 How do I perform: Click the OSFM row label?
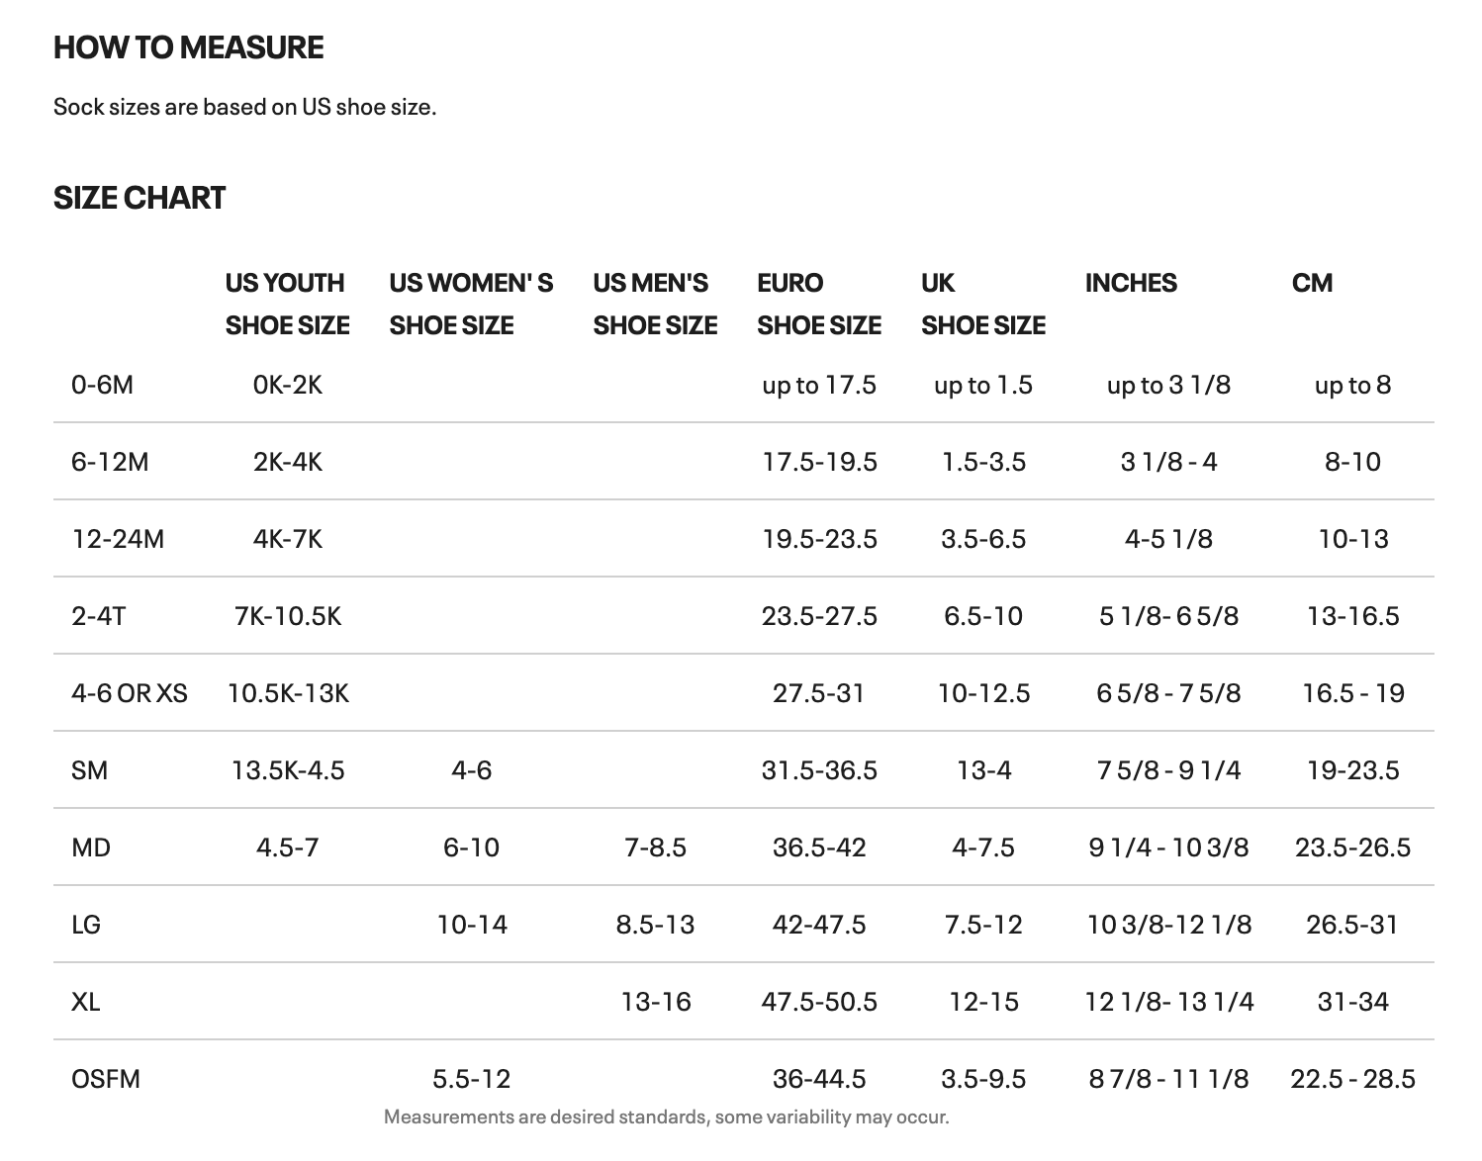[x=106, y=1078]
